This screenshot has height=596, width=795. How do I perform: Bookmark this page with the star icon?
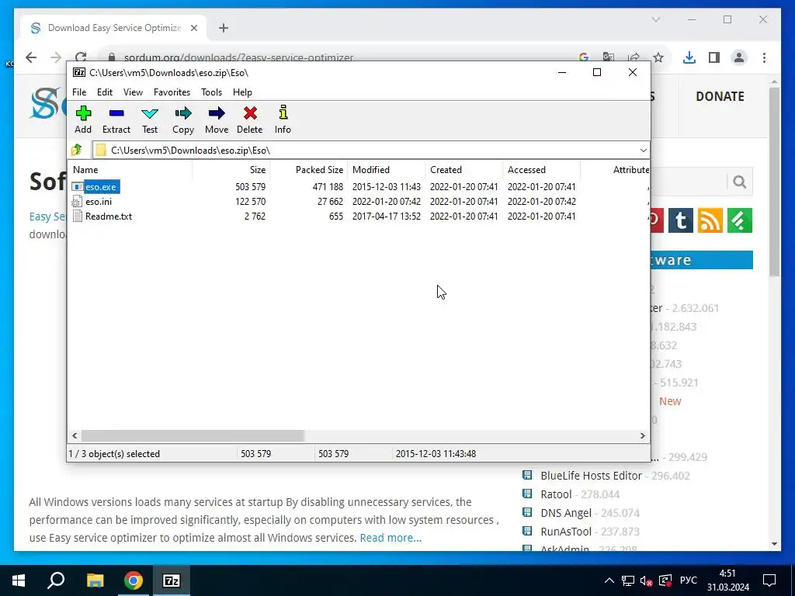(658, 57)
